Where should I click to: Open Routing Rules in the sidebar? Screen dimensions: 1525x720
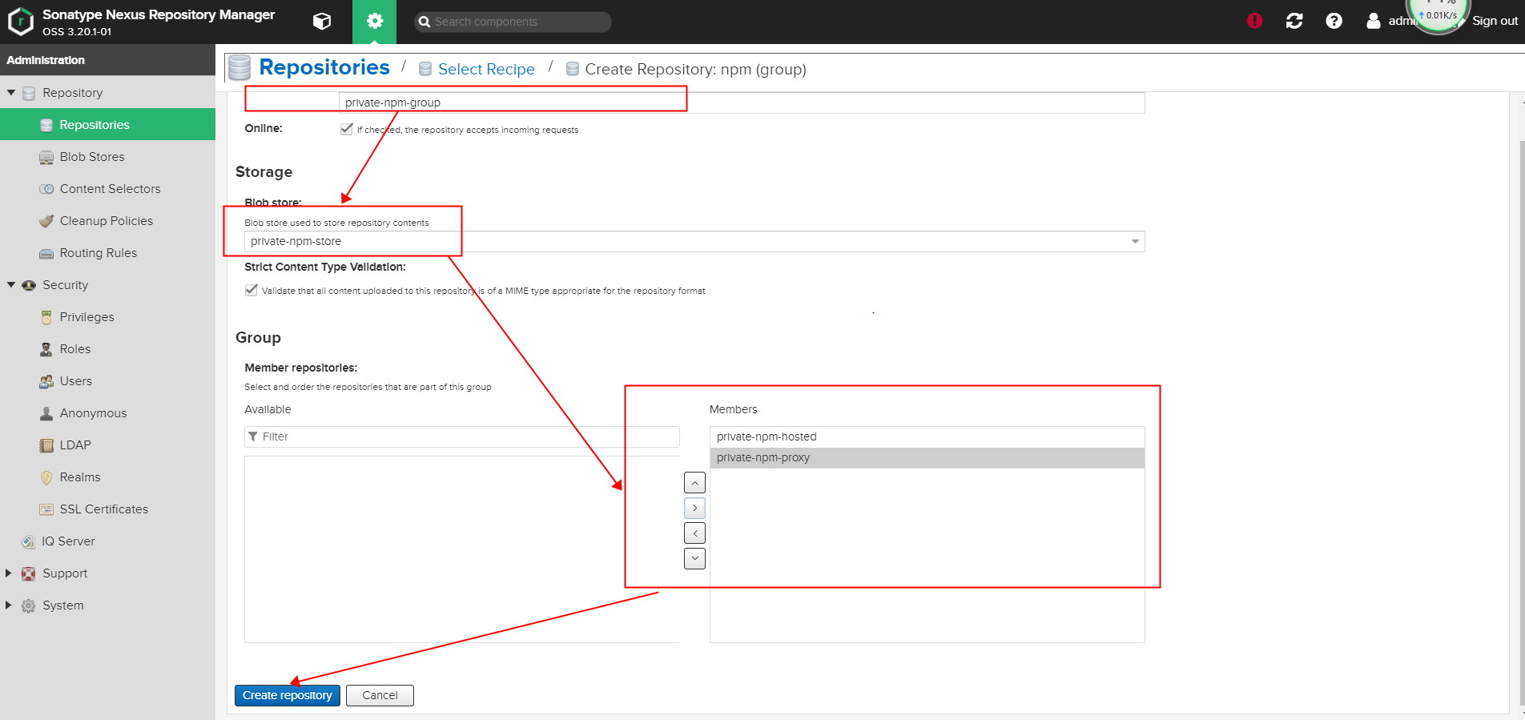107,253
